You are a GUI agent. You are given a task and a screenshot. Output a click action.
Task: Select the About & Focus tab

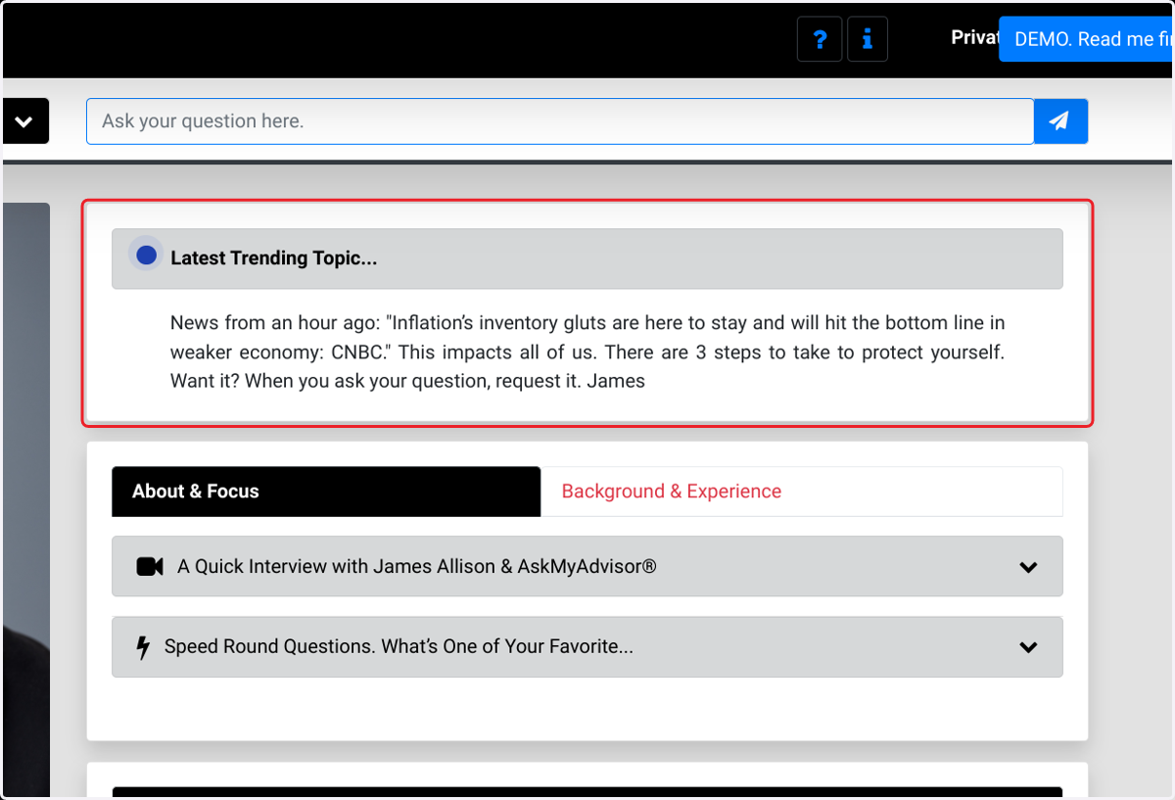[x=326, y=492]
